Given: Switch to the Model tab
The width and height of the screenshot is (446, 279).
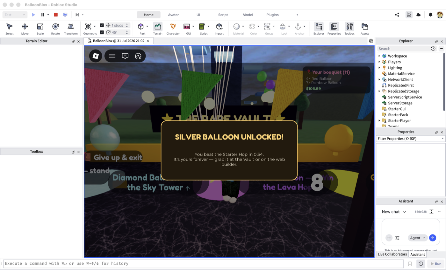Looking at the screenshot, I should [x=248, y=15].
